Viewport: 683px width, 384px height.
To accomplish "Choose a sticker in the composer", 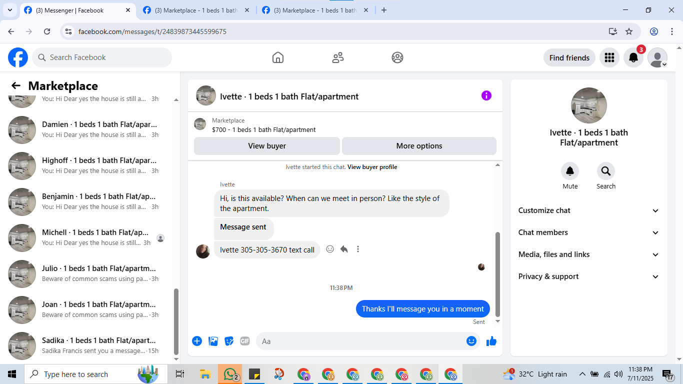I will click(229, 341).
